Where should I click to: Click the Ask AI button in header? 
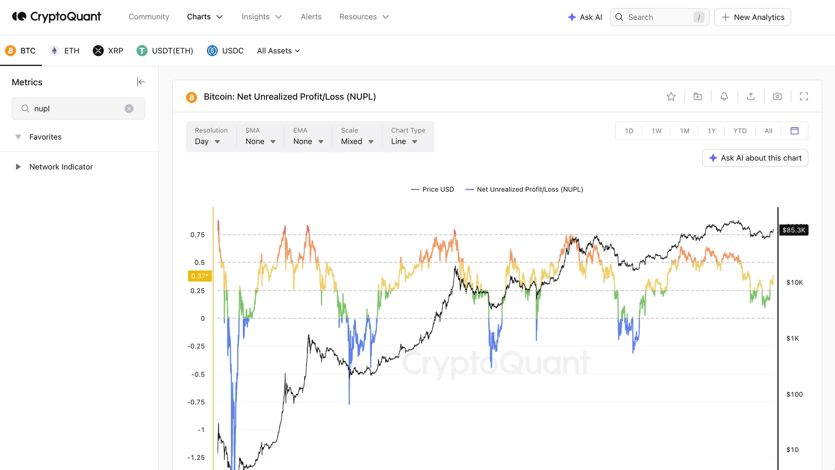(585, 17)
